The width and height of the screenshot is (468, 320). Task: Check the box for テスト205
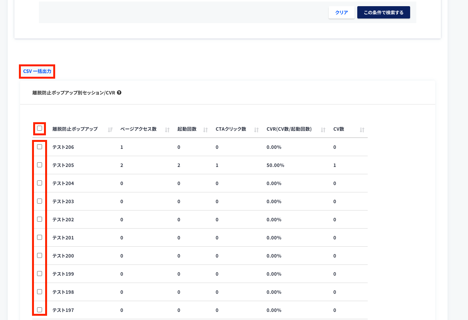[x=39, y=165]
